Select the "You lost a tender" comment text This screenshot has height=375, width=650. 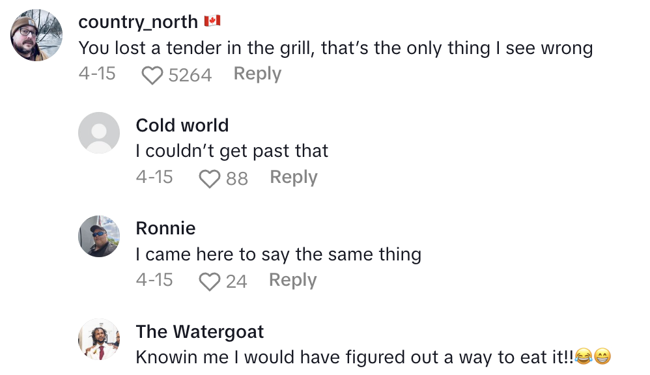335,48
